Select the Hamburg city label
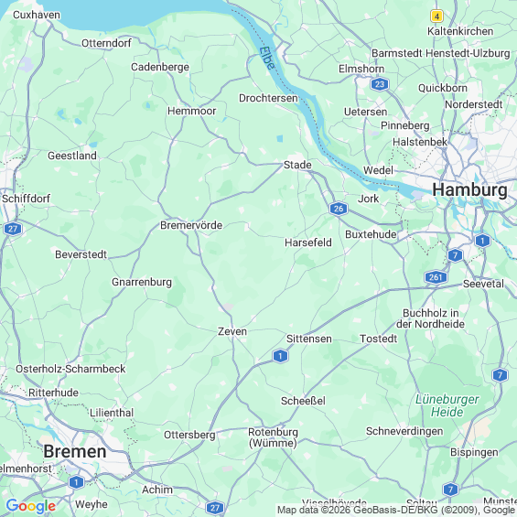Screen dimensions: 517x517 [x=469, y=190]
